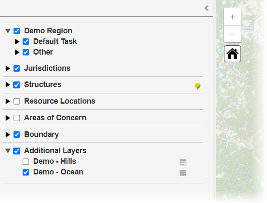Select the Default Task label

[x=55, y=41]
